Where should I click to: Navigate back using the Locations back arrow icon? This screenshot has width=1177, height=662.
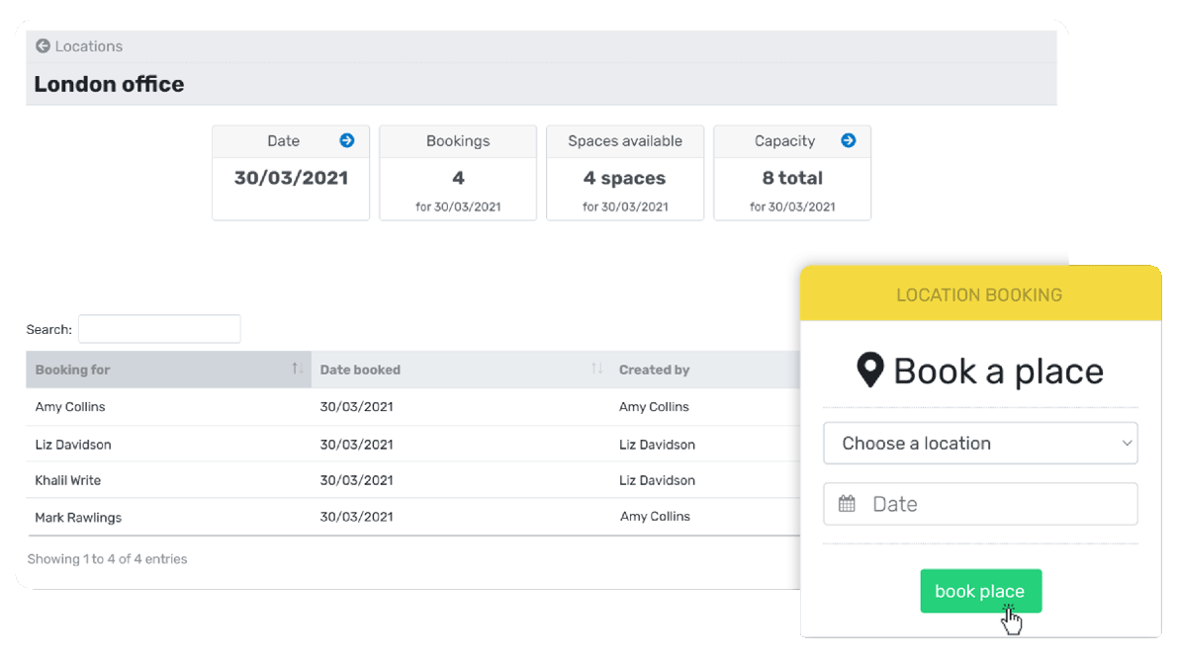[42, 45]
